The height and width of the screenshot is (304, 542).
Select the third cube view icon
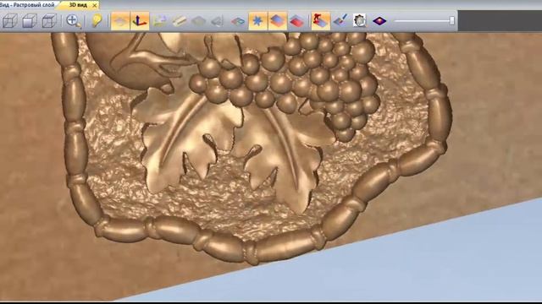[49, 21]
